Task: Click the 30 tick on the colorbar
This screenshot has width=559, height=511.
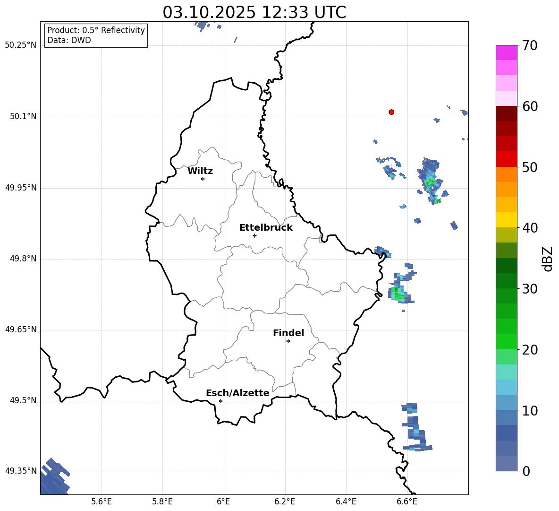Action: (529, 289)
